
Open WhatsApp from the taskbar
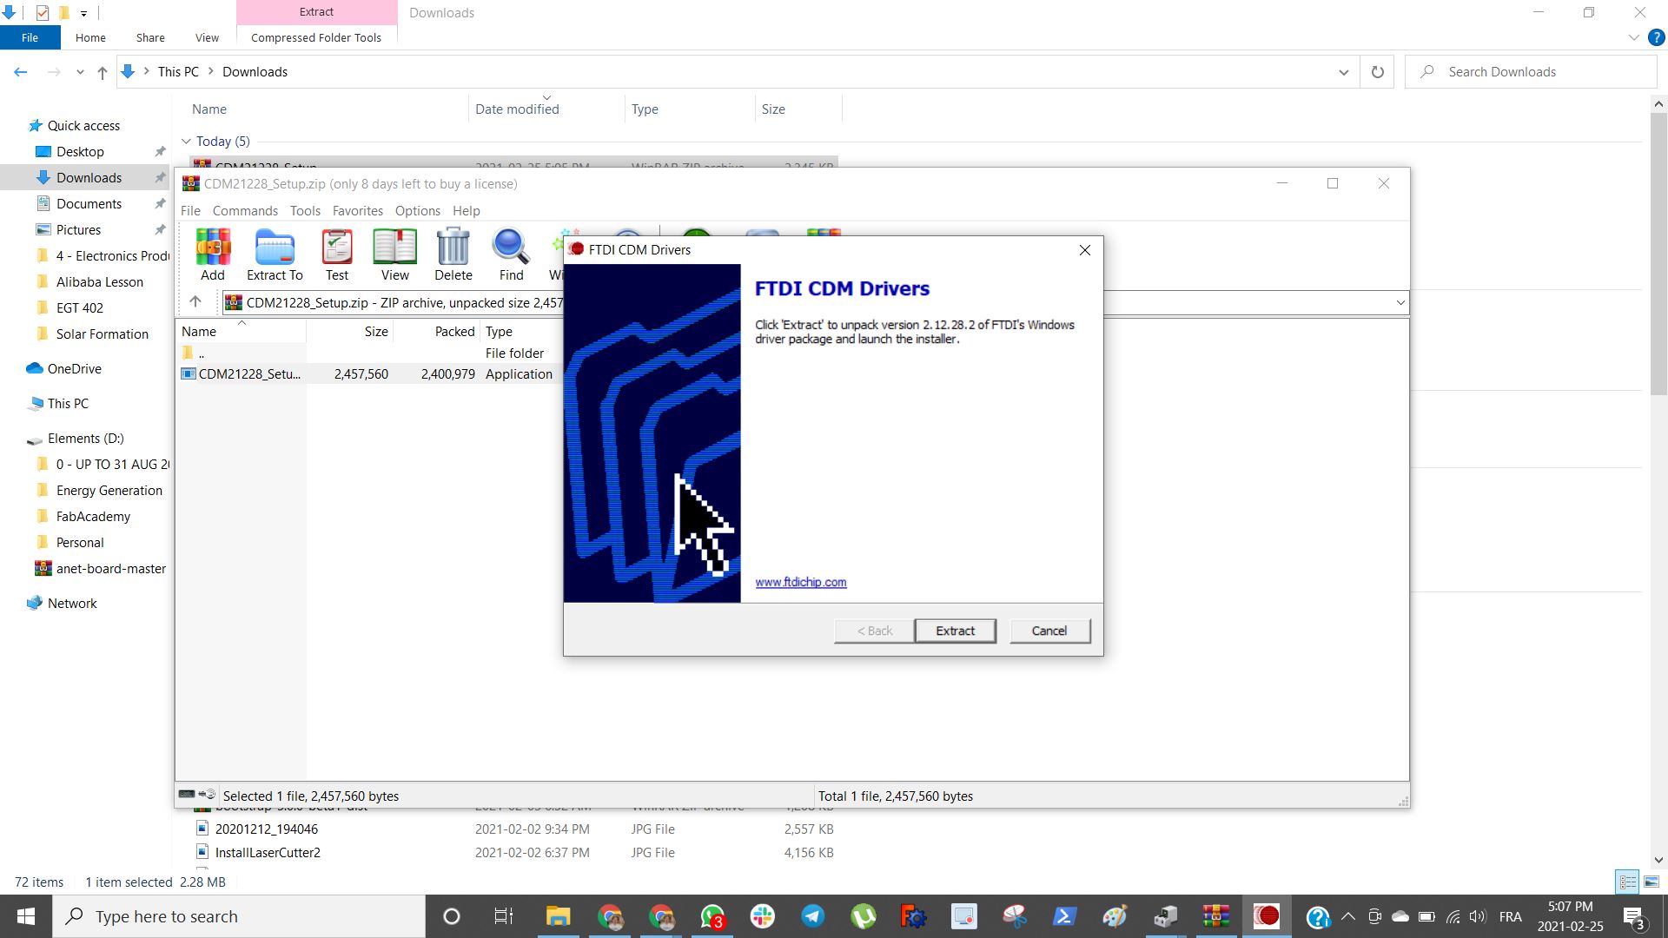pos(712,916)
